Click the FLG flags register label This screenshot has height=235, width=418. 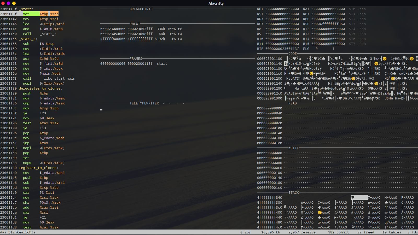pyautogui.click(x=306, y=49)
